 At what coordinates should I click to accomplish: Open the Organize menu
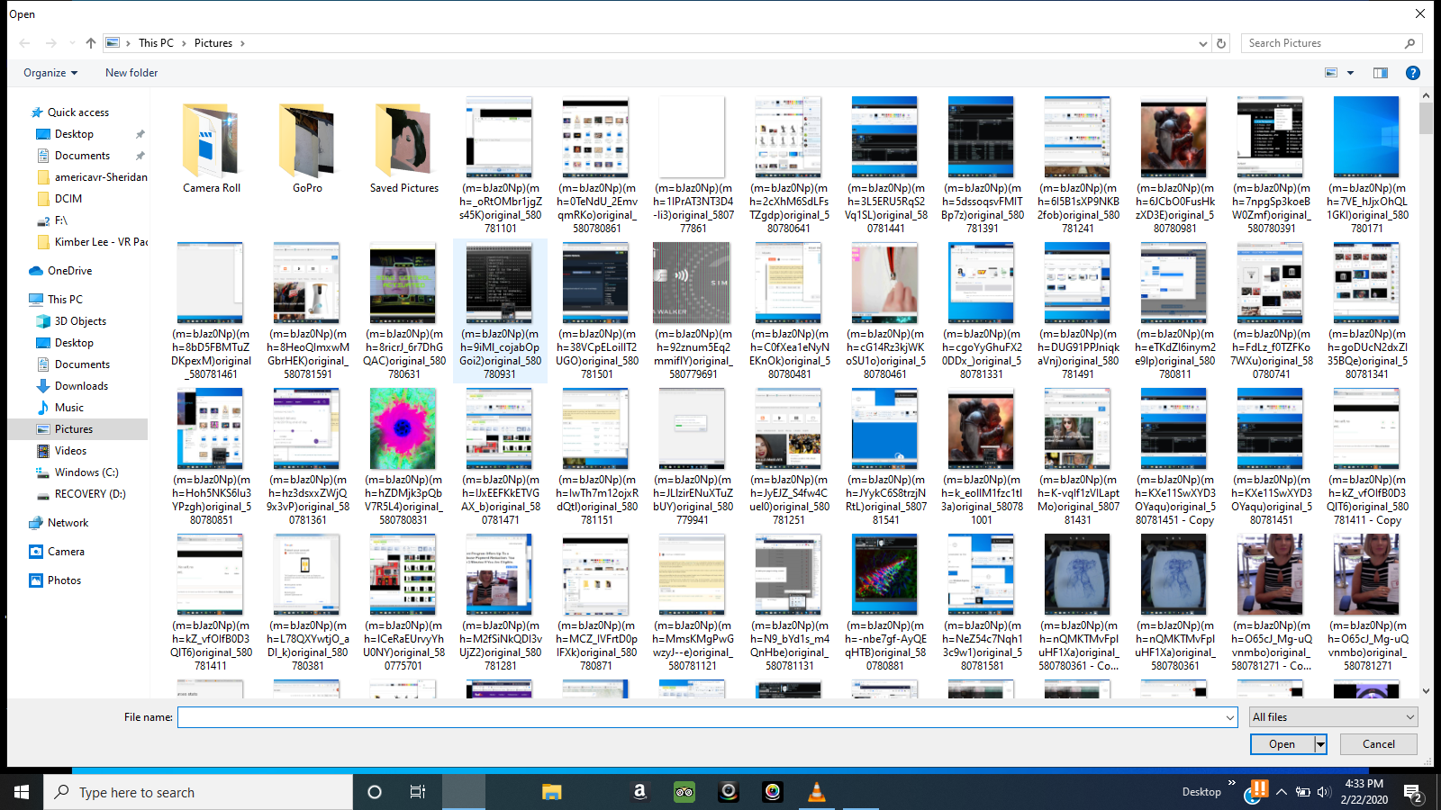pos(50,73)
